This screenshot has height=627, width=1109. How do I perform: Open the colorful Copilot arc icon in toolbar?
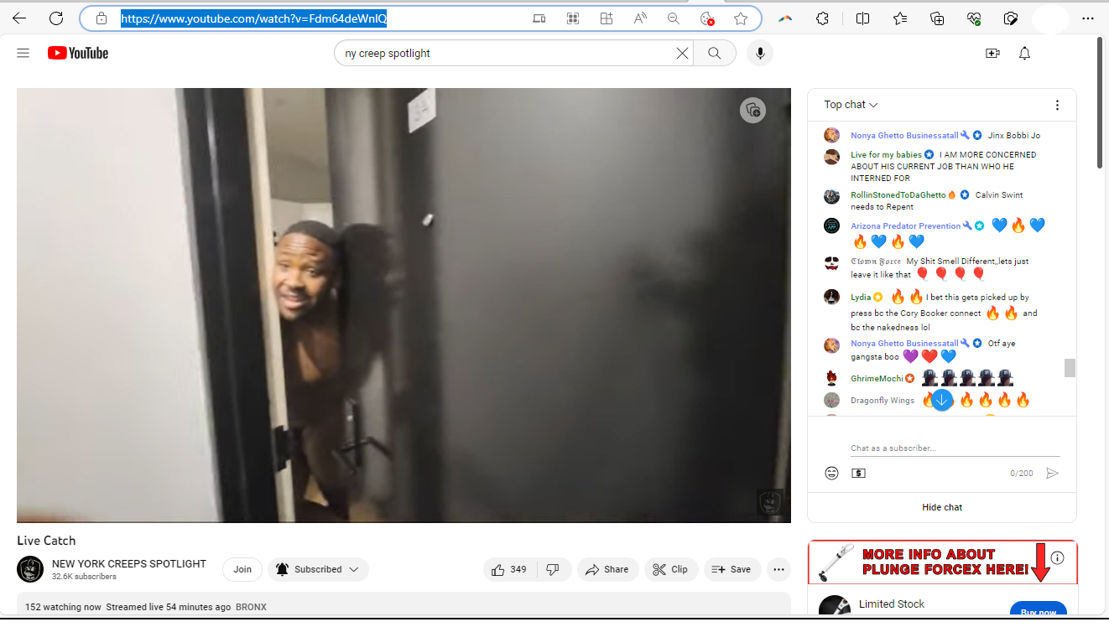(785, 18)
